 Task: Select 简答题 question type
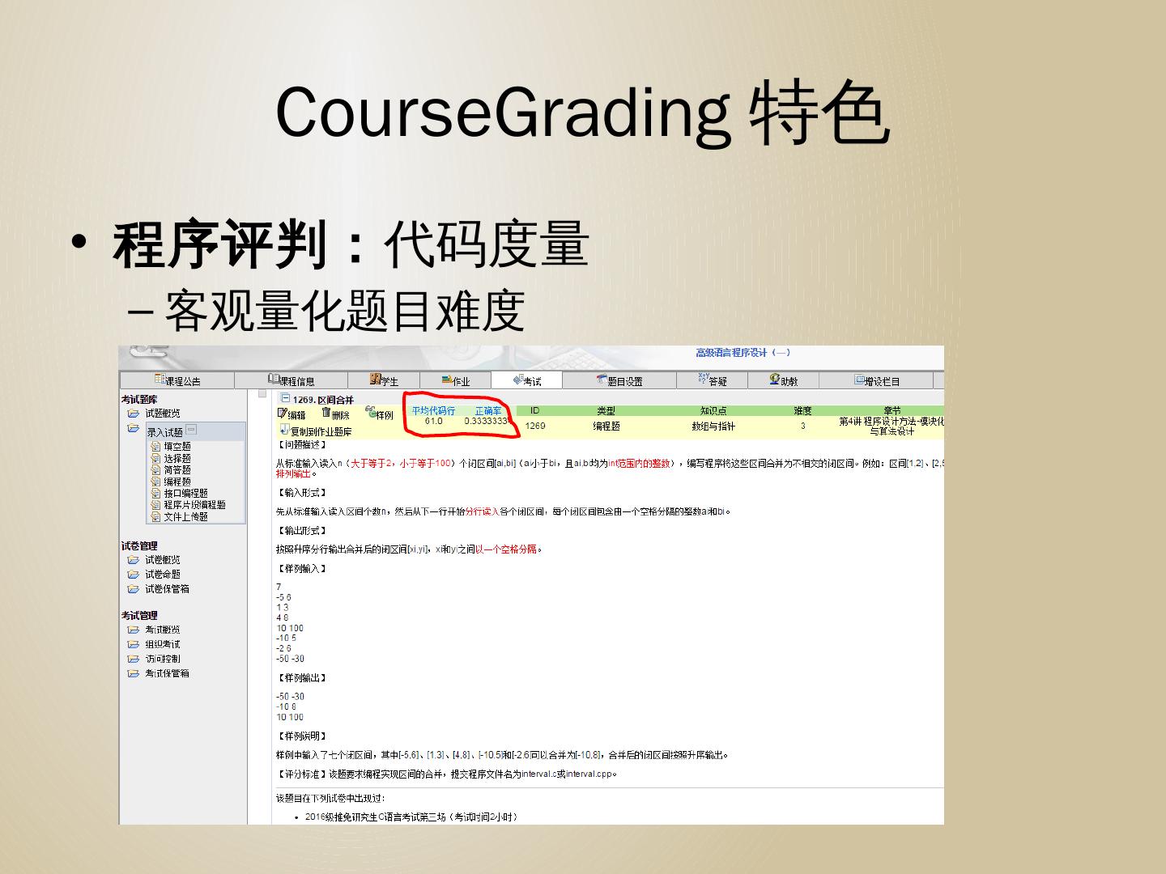tap(177, 469)
